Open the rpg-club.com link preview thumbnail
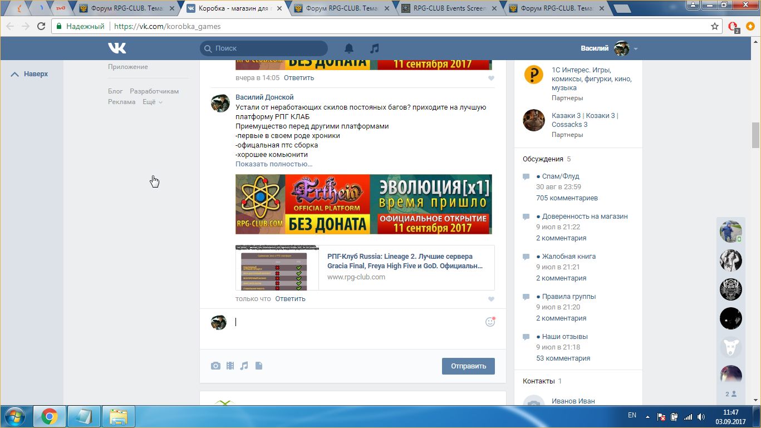The image size is (761, 428). 277,268
